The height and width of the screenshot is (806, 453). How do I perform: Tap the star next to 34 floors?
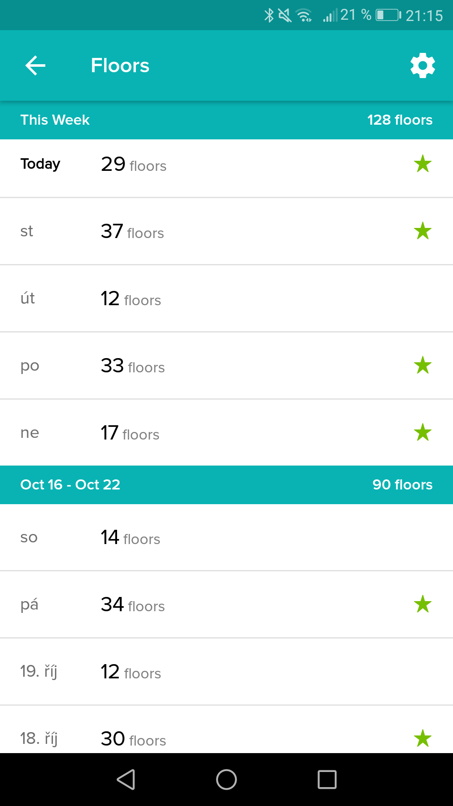(423, 604)
